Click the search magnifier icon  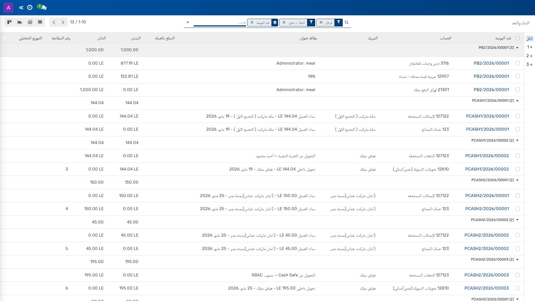tap(347, 22)
